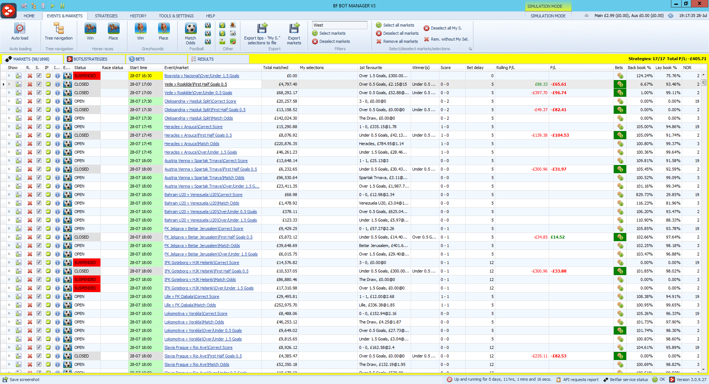Image resolution: width=709 pixels, height=384 pixels.
Task: Load Greyhounds Win markets
Action: coord(140,28)
